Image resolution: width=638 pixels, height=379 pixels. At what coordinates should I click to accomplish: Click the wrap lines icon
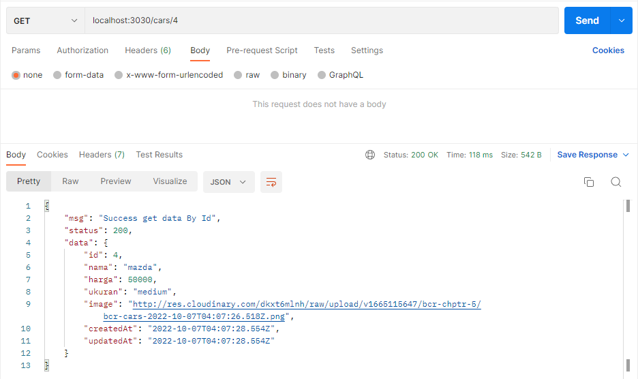coord(271,182)
